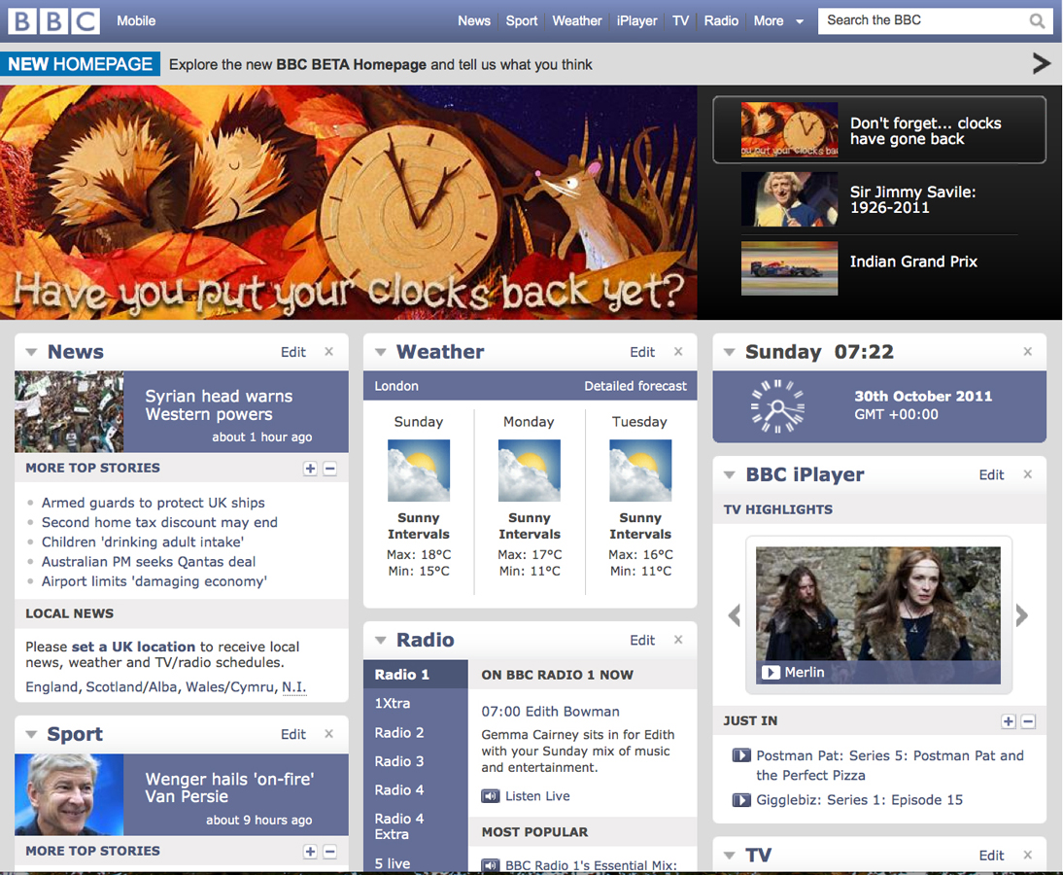The width and height of the screenshot is (1063, 875).
Task: Collapse the Sport module
Action: point(31,735)
